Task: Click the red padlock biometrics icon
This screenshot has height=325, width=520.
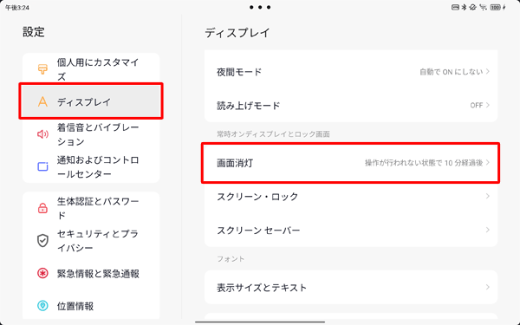Action: (42, 208)
